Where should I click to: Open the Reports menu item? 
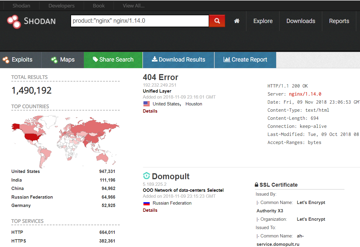click(339, 21)
